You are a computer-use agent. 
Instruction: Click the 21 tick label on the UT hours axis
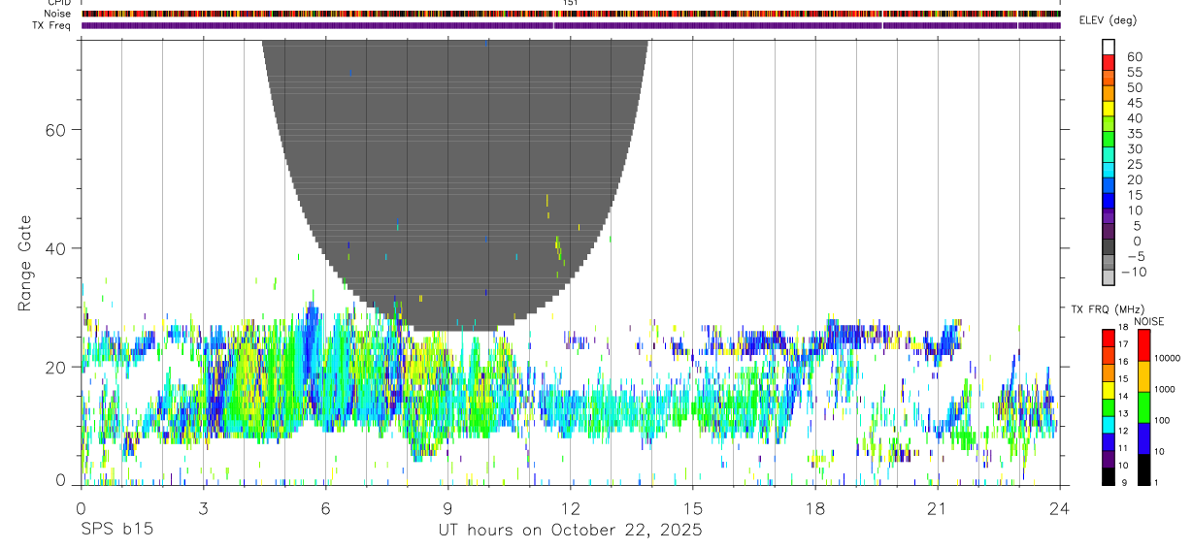(x=937, y=507)
